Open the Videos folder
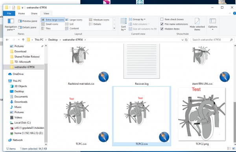 (18, 117)
